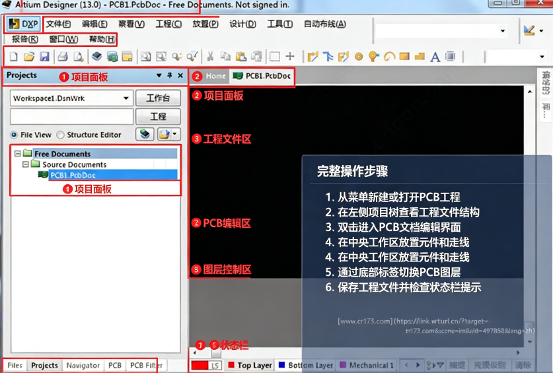Click the Zoom Selected Objects icon
The image size is (553, 373).
click(x=176, y=56)
